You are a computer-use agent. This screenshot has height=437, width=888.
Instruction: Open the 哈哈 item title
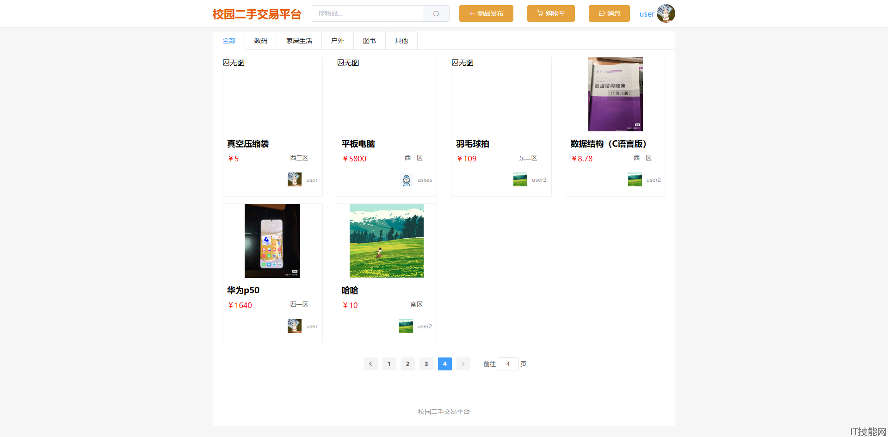(x=350, y=290)
